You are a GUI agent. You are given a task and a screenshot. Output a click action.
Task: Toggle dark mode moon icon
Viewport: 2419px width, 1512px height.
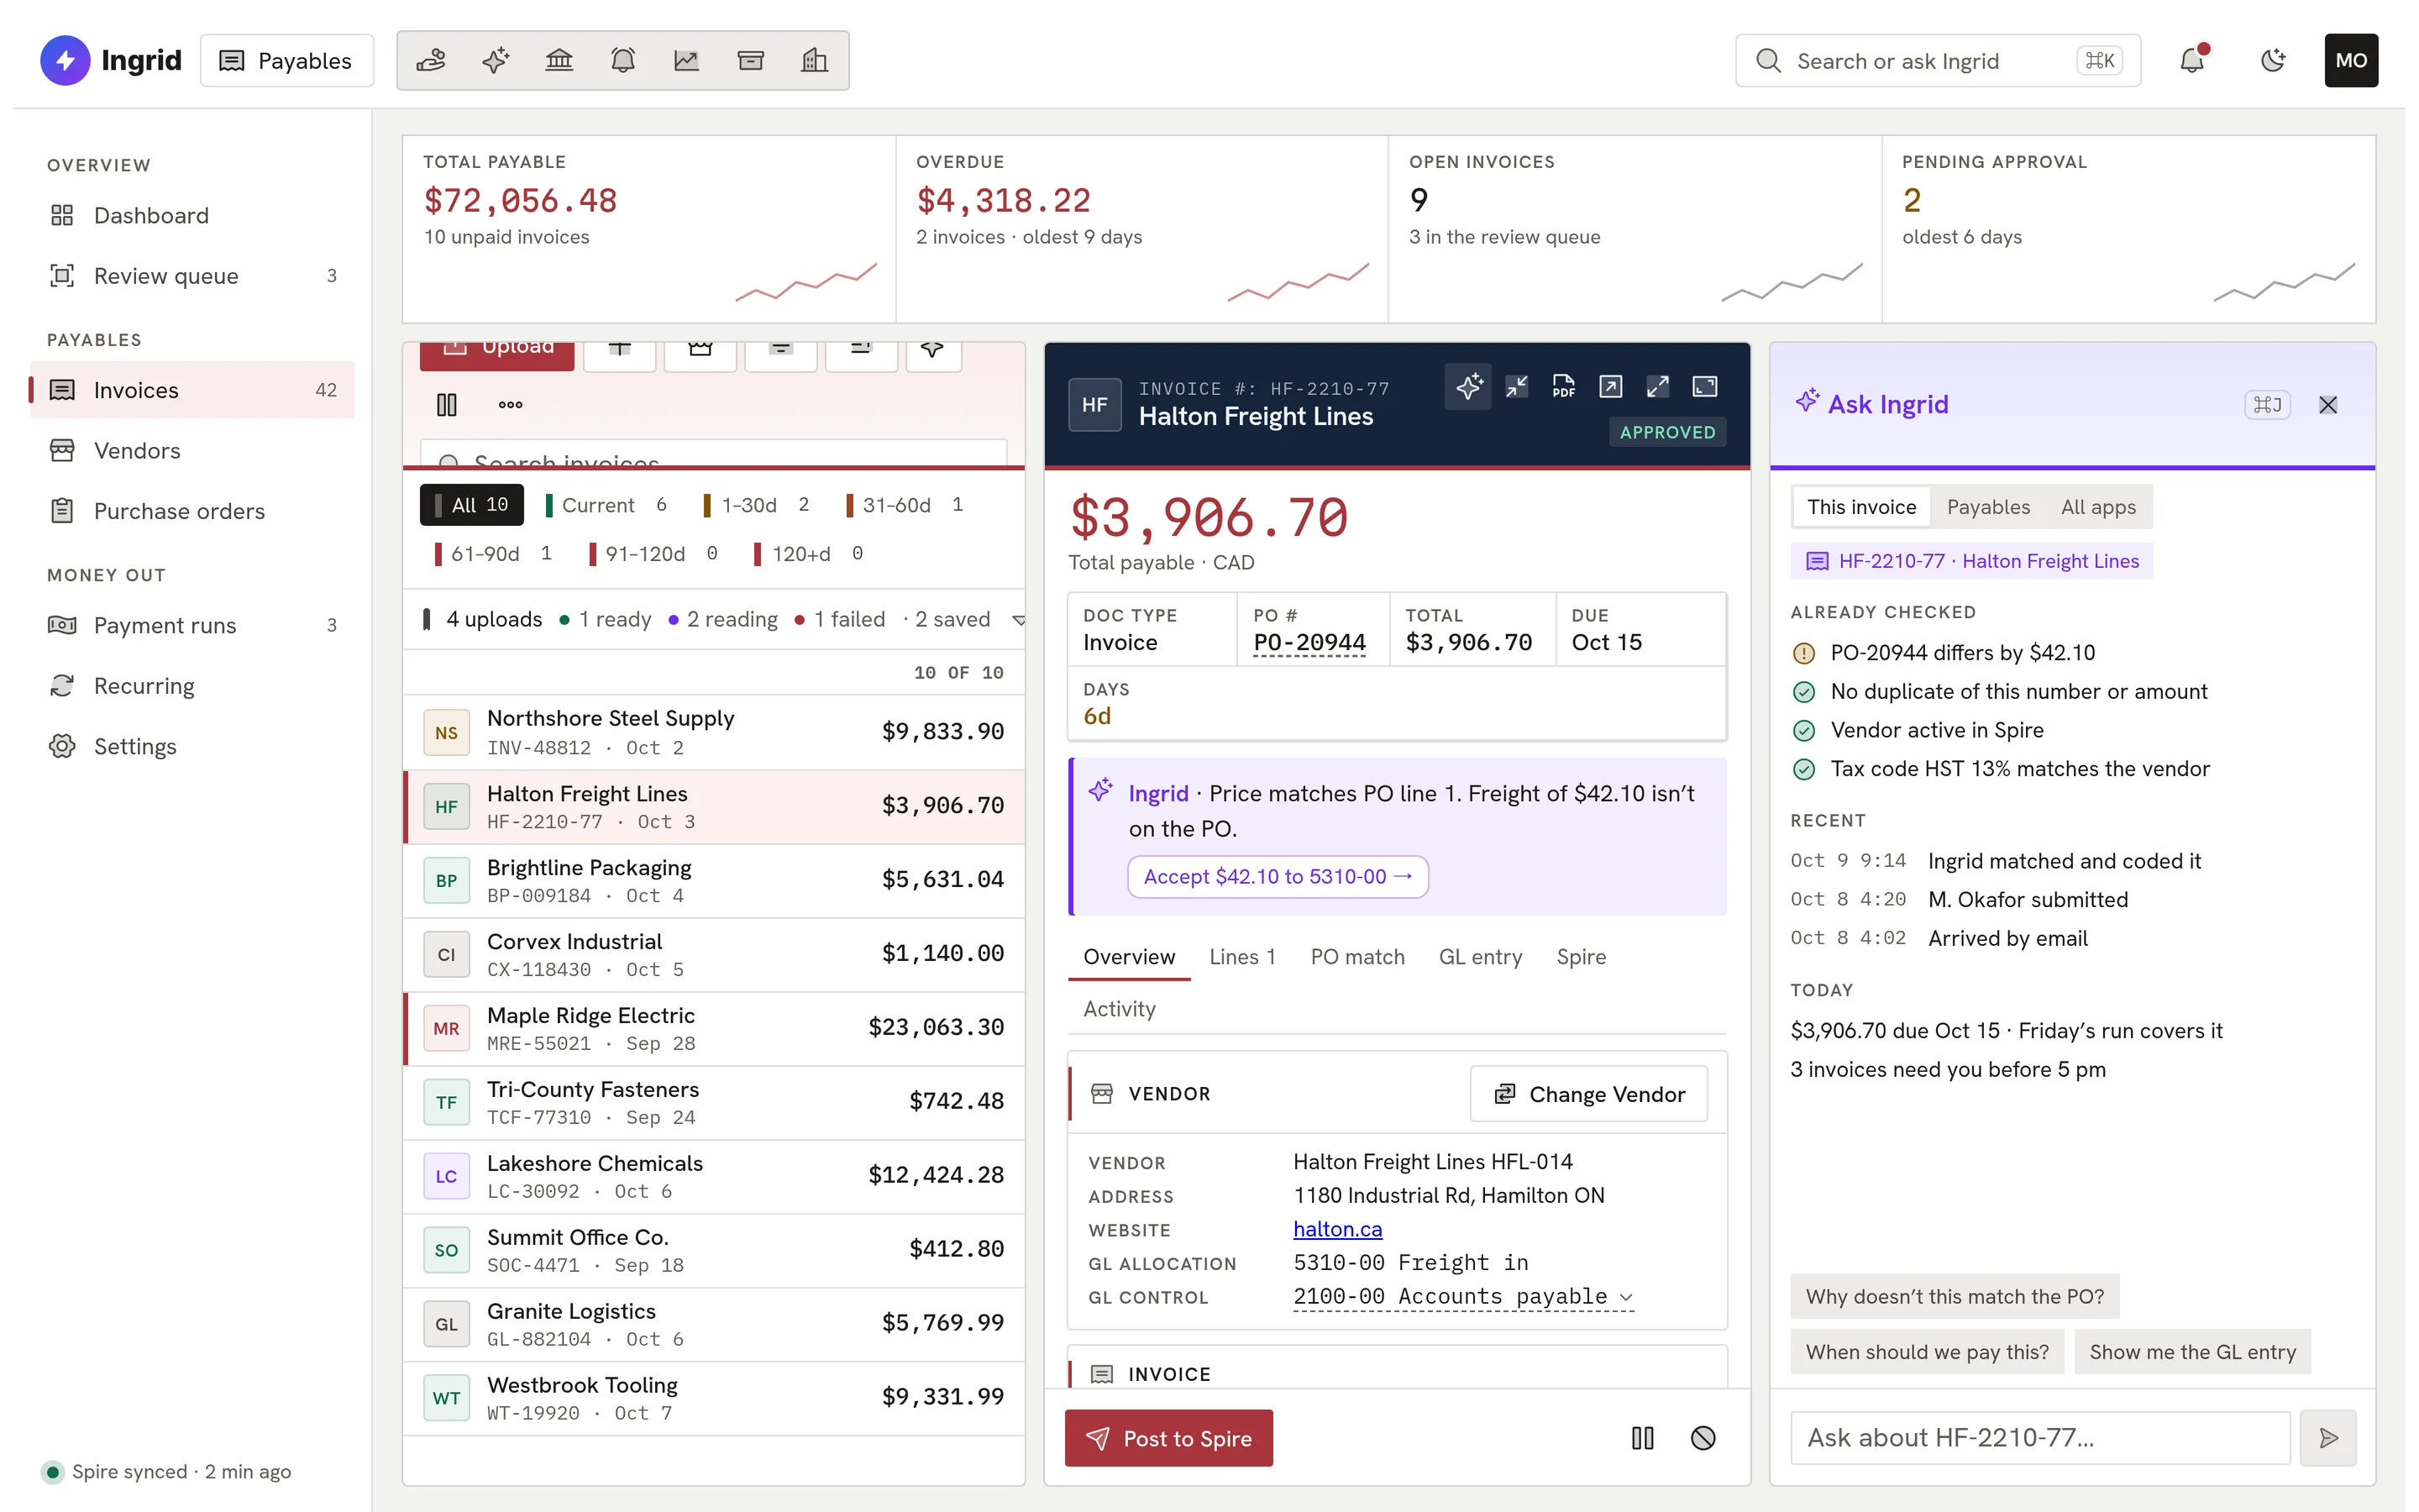pos(2272,60)
